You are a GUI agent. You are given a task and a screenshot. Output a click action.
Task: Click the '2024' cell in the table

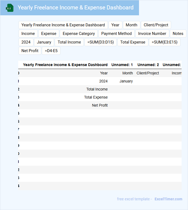(103, 81)
